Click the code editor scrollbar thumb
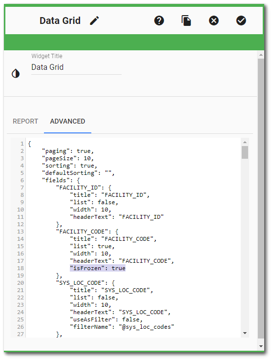 click(x=245, y=152)
